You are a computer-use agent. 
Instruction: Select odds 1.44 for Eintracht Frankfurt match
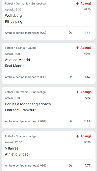[87, 121]
